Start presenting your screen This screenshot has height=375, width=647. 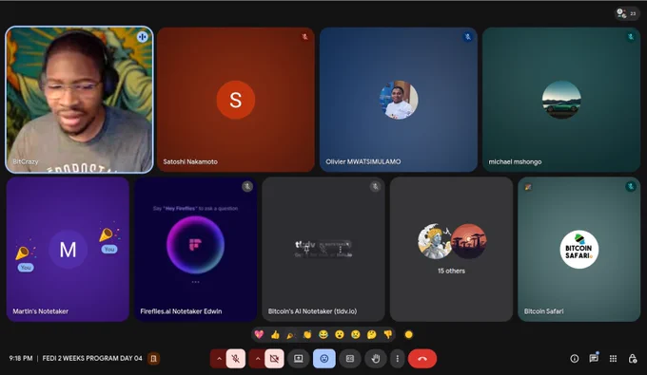(299, 359)
